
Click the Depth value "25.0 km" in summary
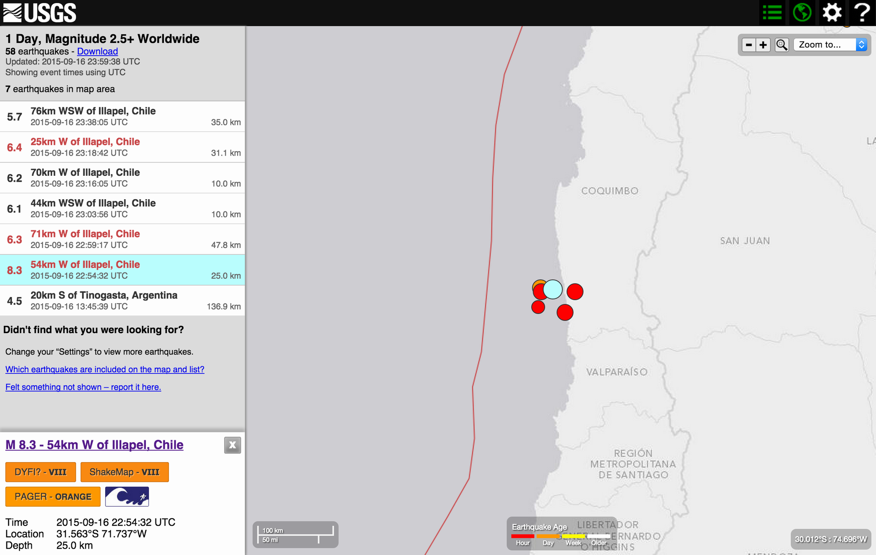click(74, 545)
